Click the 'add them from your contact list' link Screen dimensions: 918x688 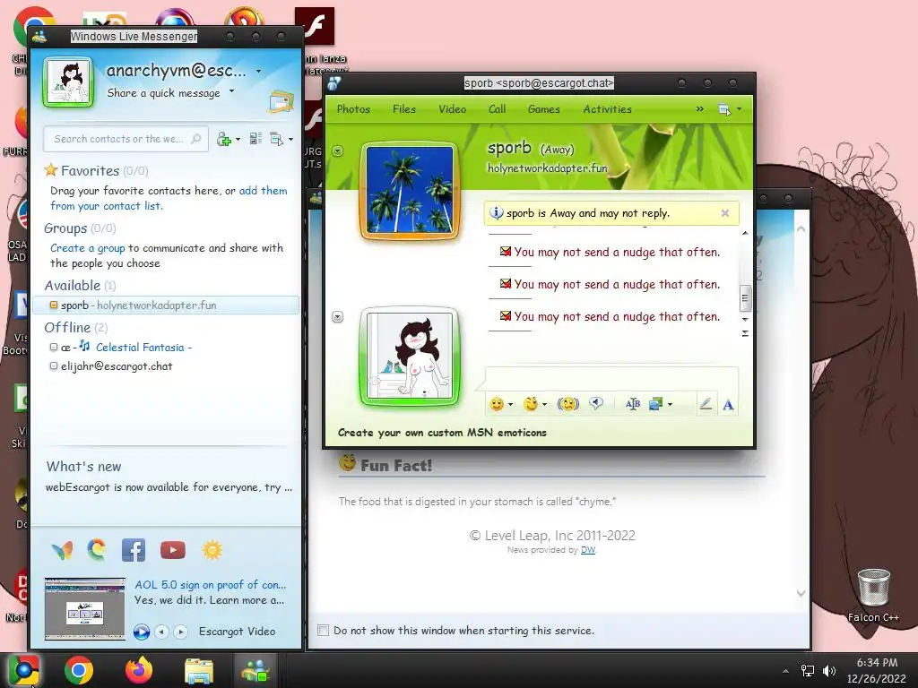pos(169,198)
